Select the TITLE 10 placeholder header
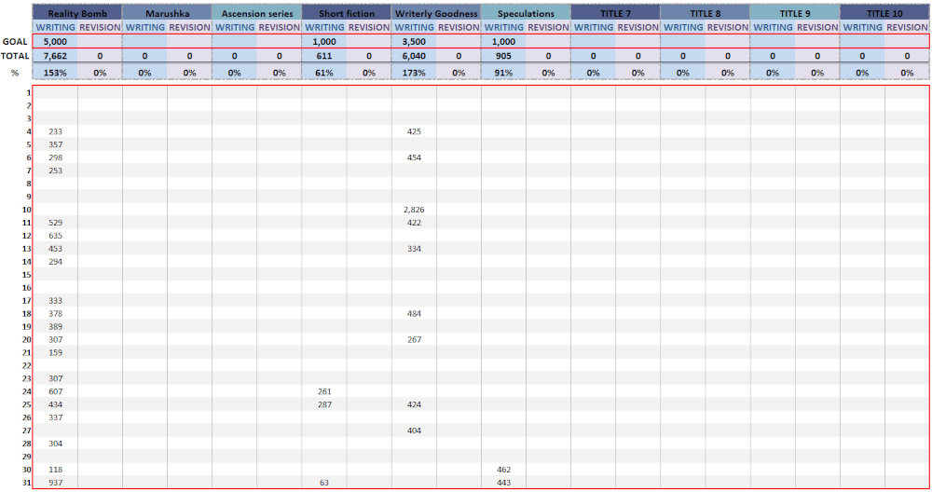Image resolution: width=932 pixels, height=492 pixels. [884, 14]
